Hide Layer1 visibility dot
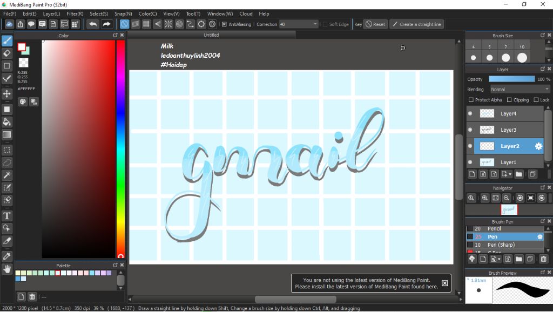Screen dimensions: 553x312 [470, 162]
